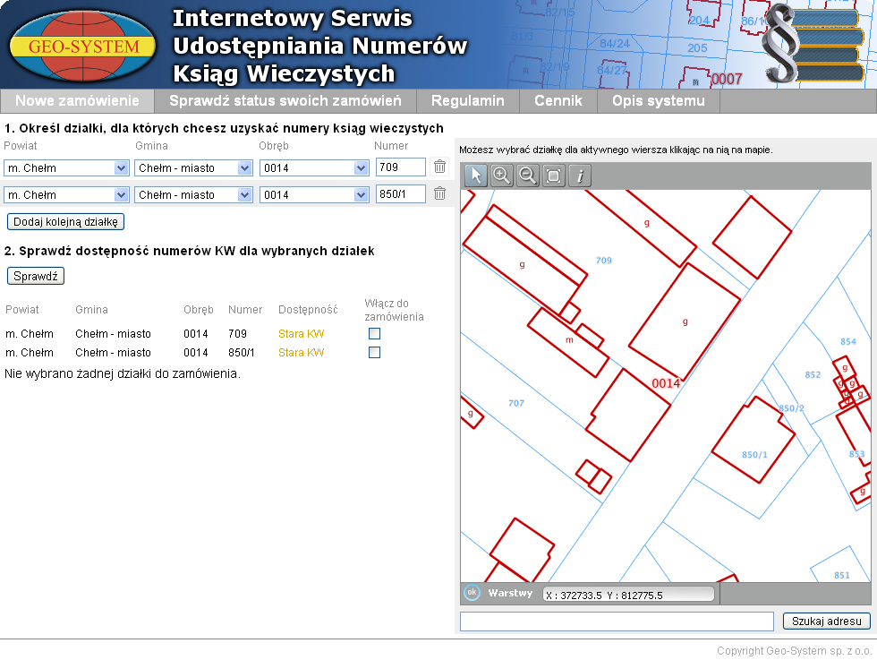Click the Dodaj kolejną działkę button
Viewport: 877px width, 660px height.
pos(65,222)
